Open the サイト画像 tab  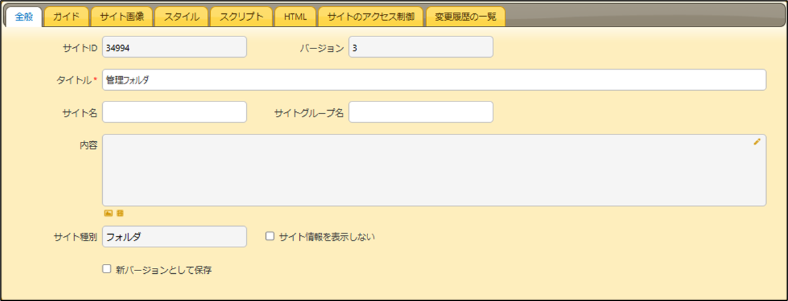(x=121, y=17)
